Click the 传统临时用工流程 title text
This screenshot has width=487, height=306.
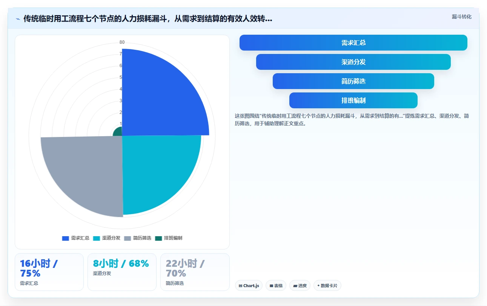point(148,19)
